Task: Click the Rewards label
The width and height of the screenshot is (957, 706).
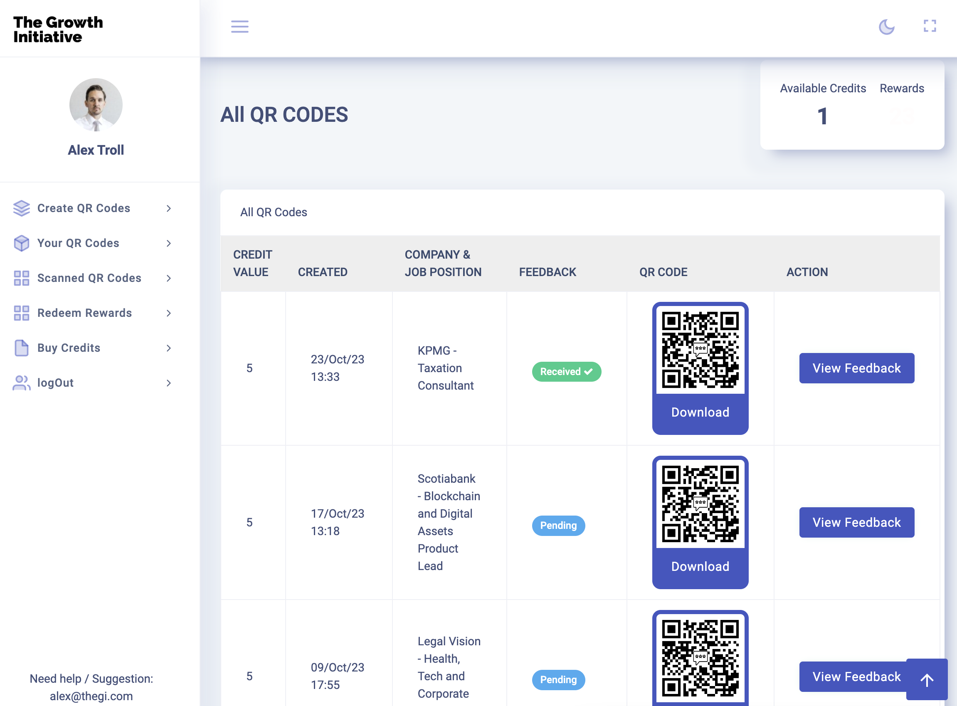Action: pyautogui.click(x=902, y=89)
